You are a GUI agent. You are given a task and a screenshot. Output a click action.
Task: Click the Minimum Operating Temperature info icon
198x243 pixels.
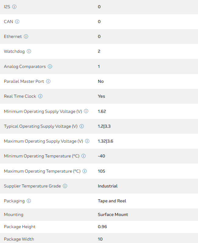click(84, 156)
